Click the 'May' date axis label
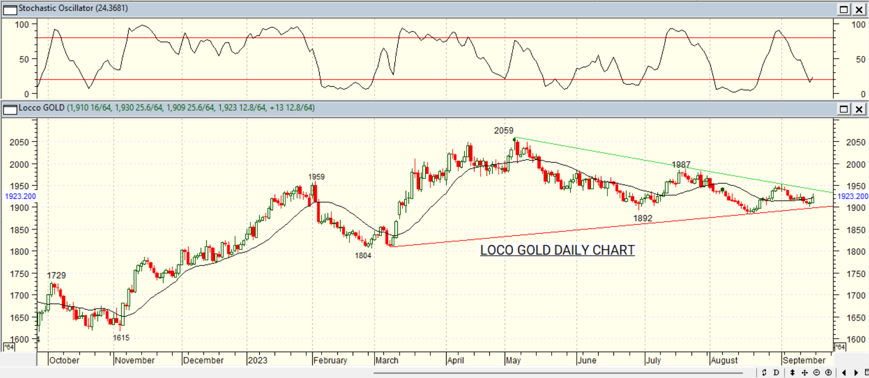Image resolution: width=869 pixels, height=378 pixels. point(513,360)
